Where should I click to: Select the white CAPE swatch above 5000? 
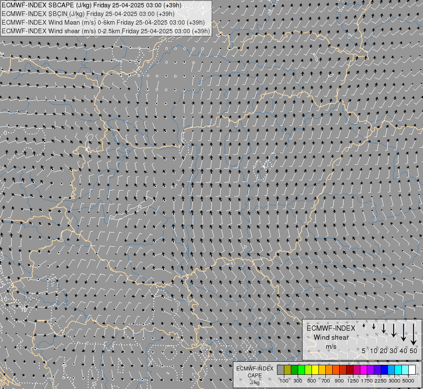point(412,370)
